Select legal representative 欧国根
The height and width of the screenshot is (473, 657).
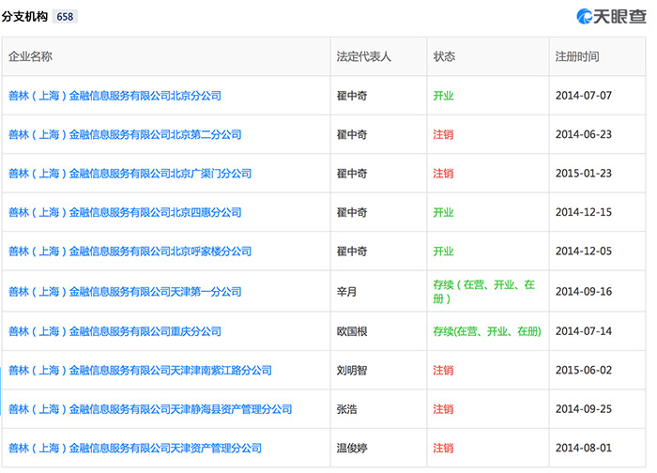pyautogui.click(x=352, y=332)
